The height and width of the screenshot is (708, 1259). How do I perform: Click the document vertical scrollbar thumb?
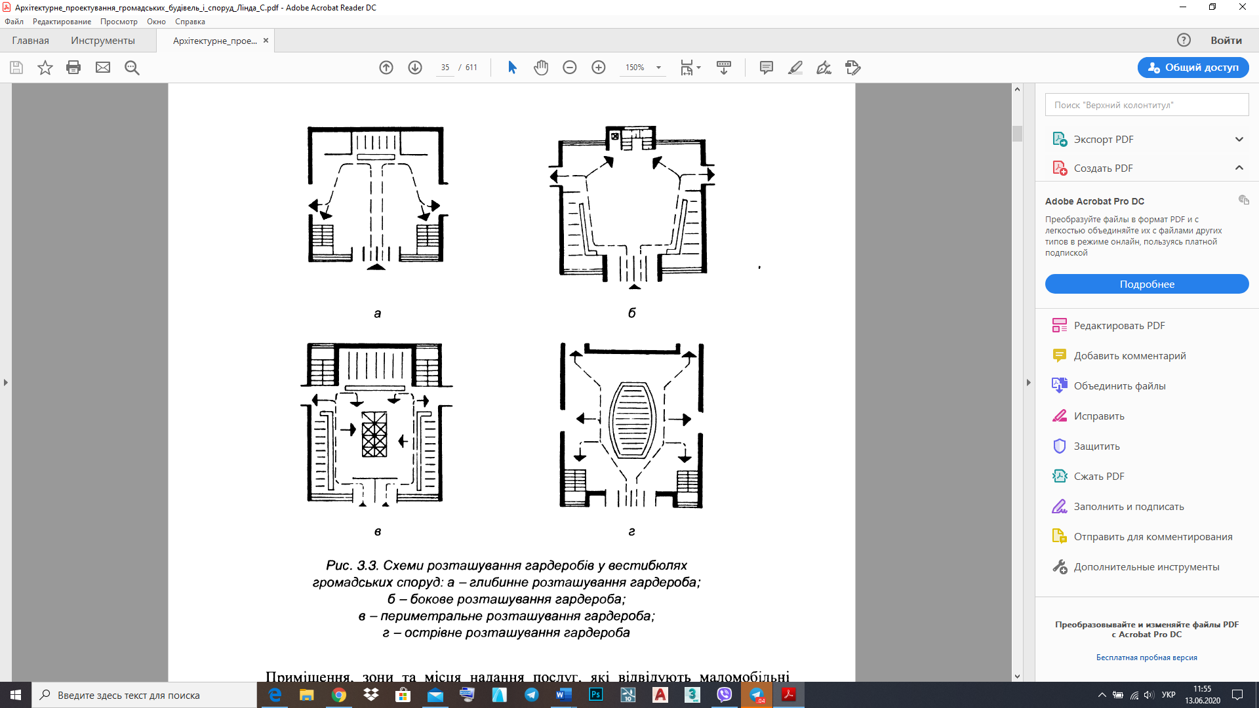(x=1017, y=134)
